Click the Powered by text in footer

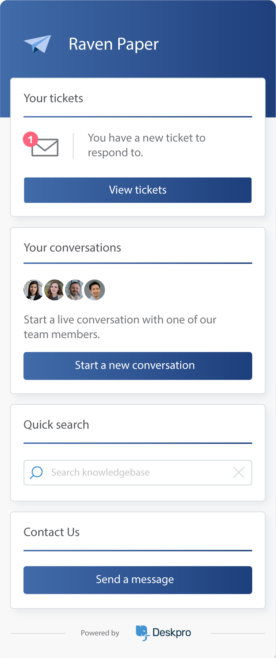click(x=100, y=633)
